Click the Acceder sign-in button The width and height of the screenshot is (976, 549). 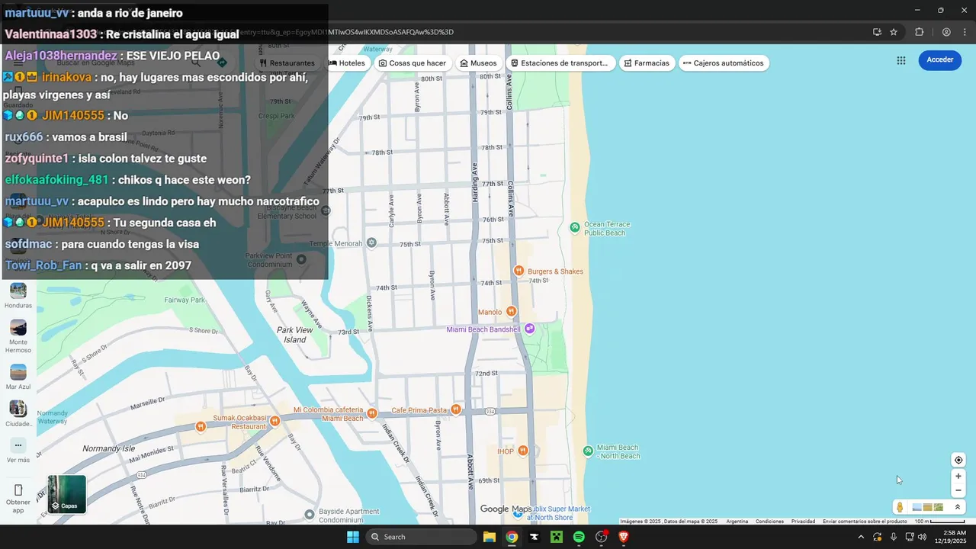point(939,60)
